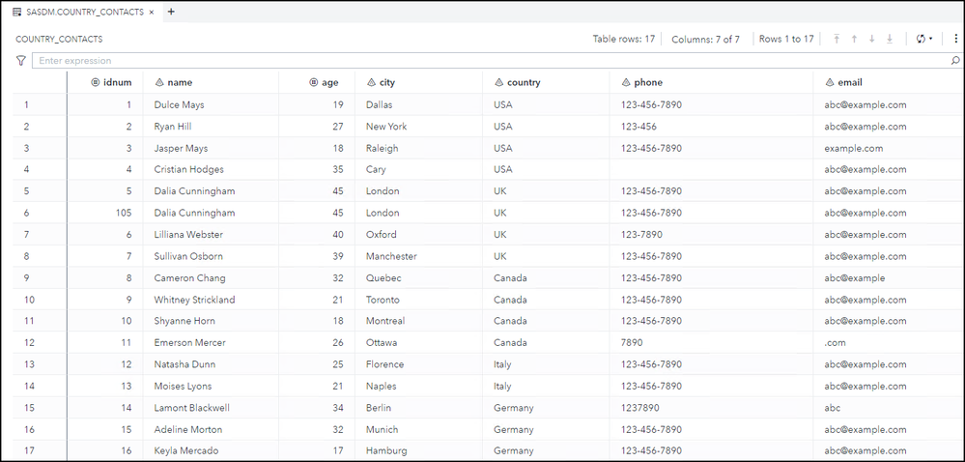Image resolution: width=965 pixels, height=462 pixels.
Task: Go to next rows with down arrow
Action: (871, 39)
